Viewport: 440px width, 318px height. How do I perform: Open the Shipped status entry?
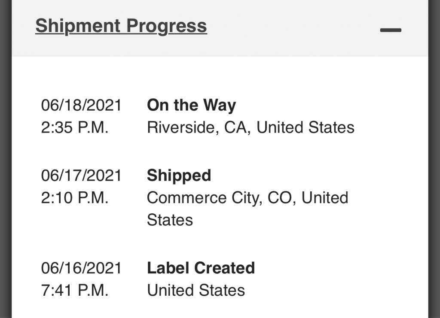(x=179, y=176)
